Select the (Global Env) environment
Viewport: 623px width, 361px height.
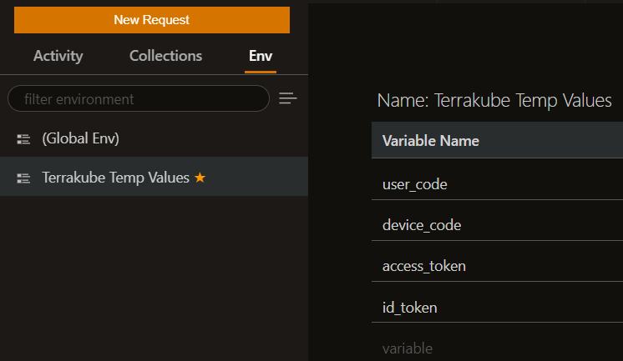(80, 138)
